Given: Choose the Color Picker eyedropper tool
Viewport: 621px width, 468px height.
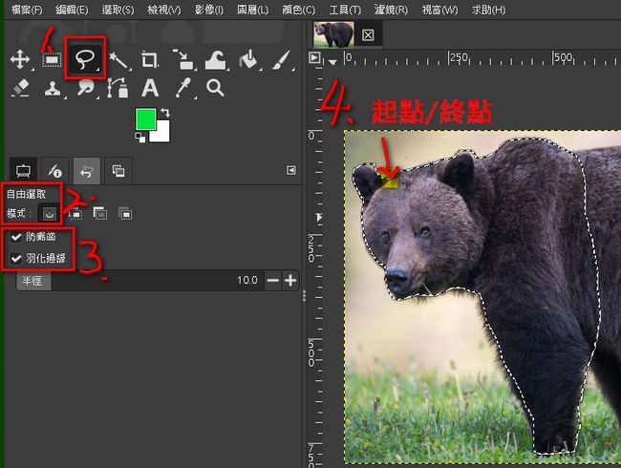Looking at the screenshot, I should tap(183, 89).
